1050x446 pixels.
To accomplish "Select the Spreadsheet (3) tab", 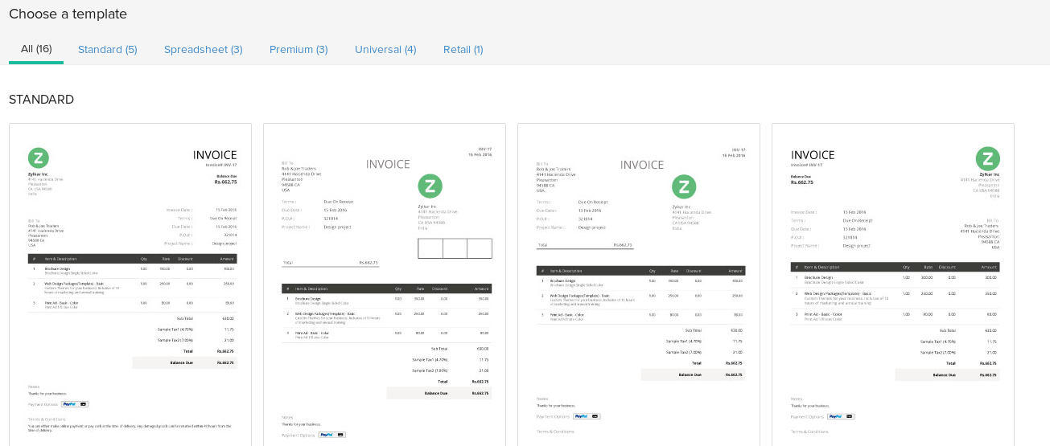I will point(203,50).
